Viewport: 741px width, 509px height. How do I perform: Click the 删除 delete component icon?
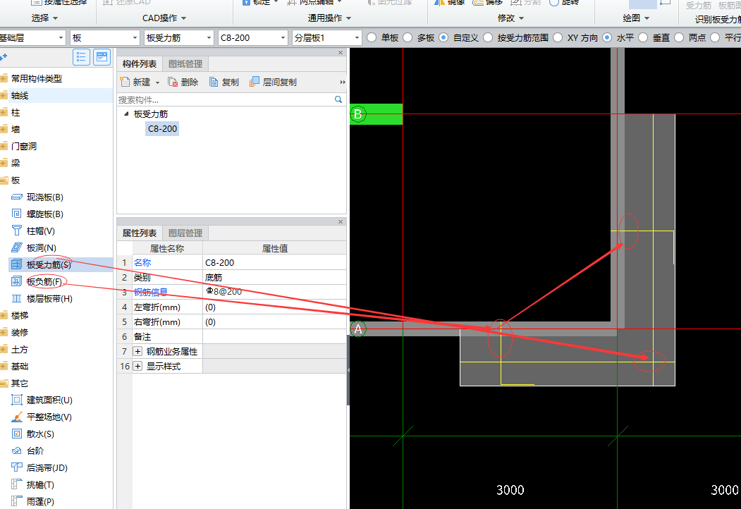coord(173,82)
